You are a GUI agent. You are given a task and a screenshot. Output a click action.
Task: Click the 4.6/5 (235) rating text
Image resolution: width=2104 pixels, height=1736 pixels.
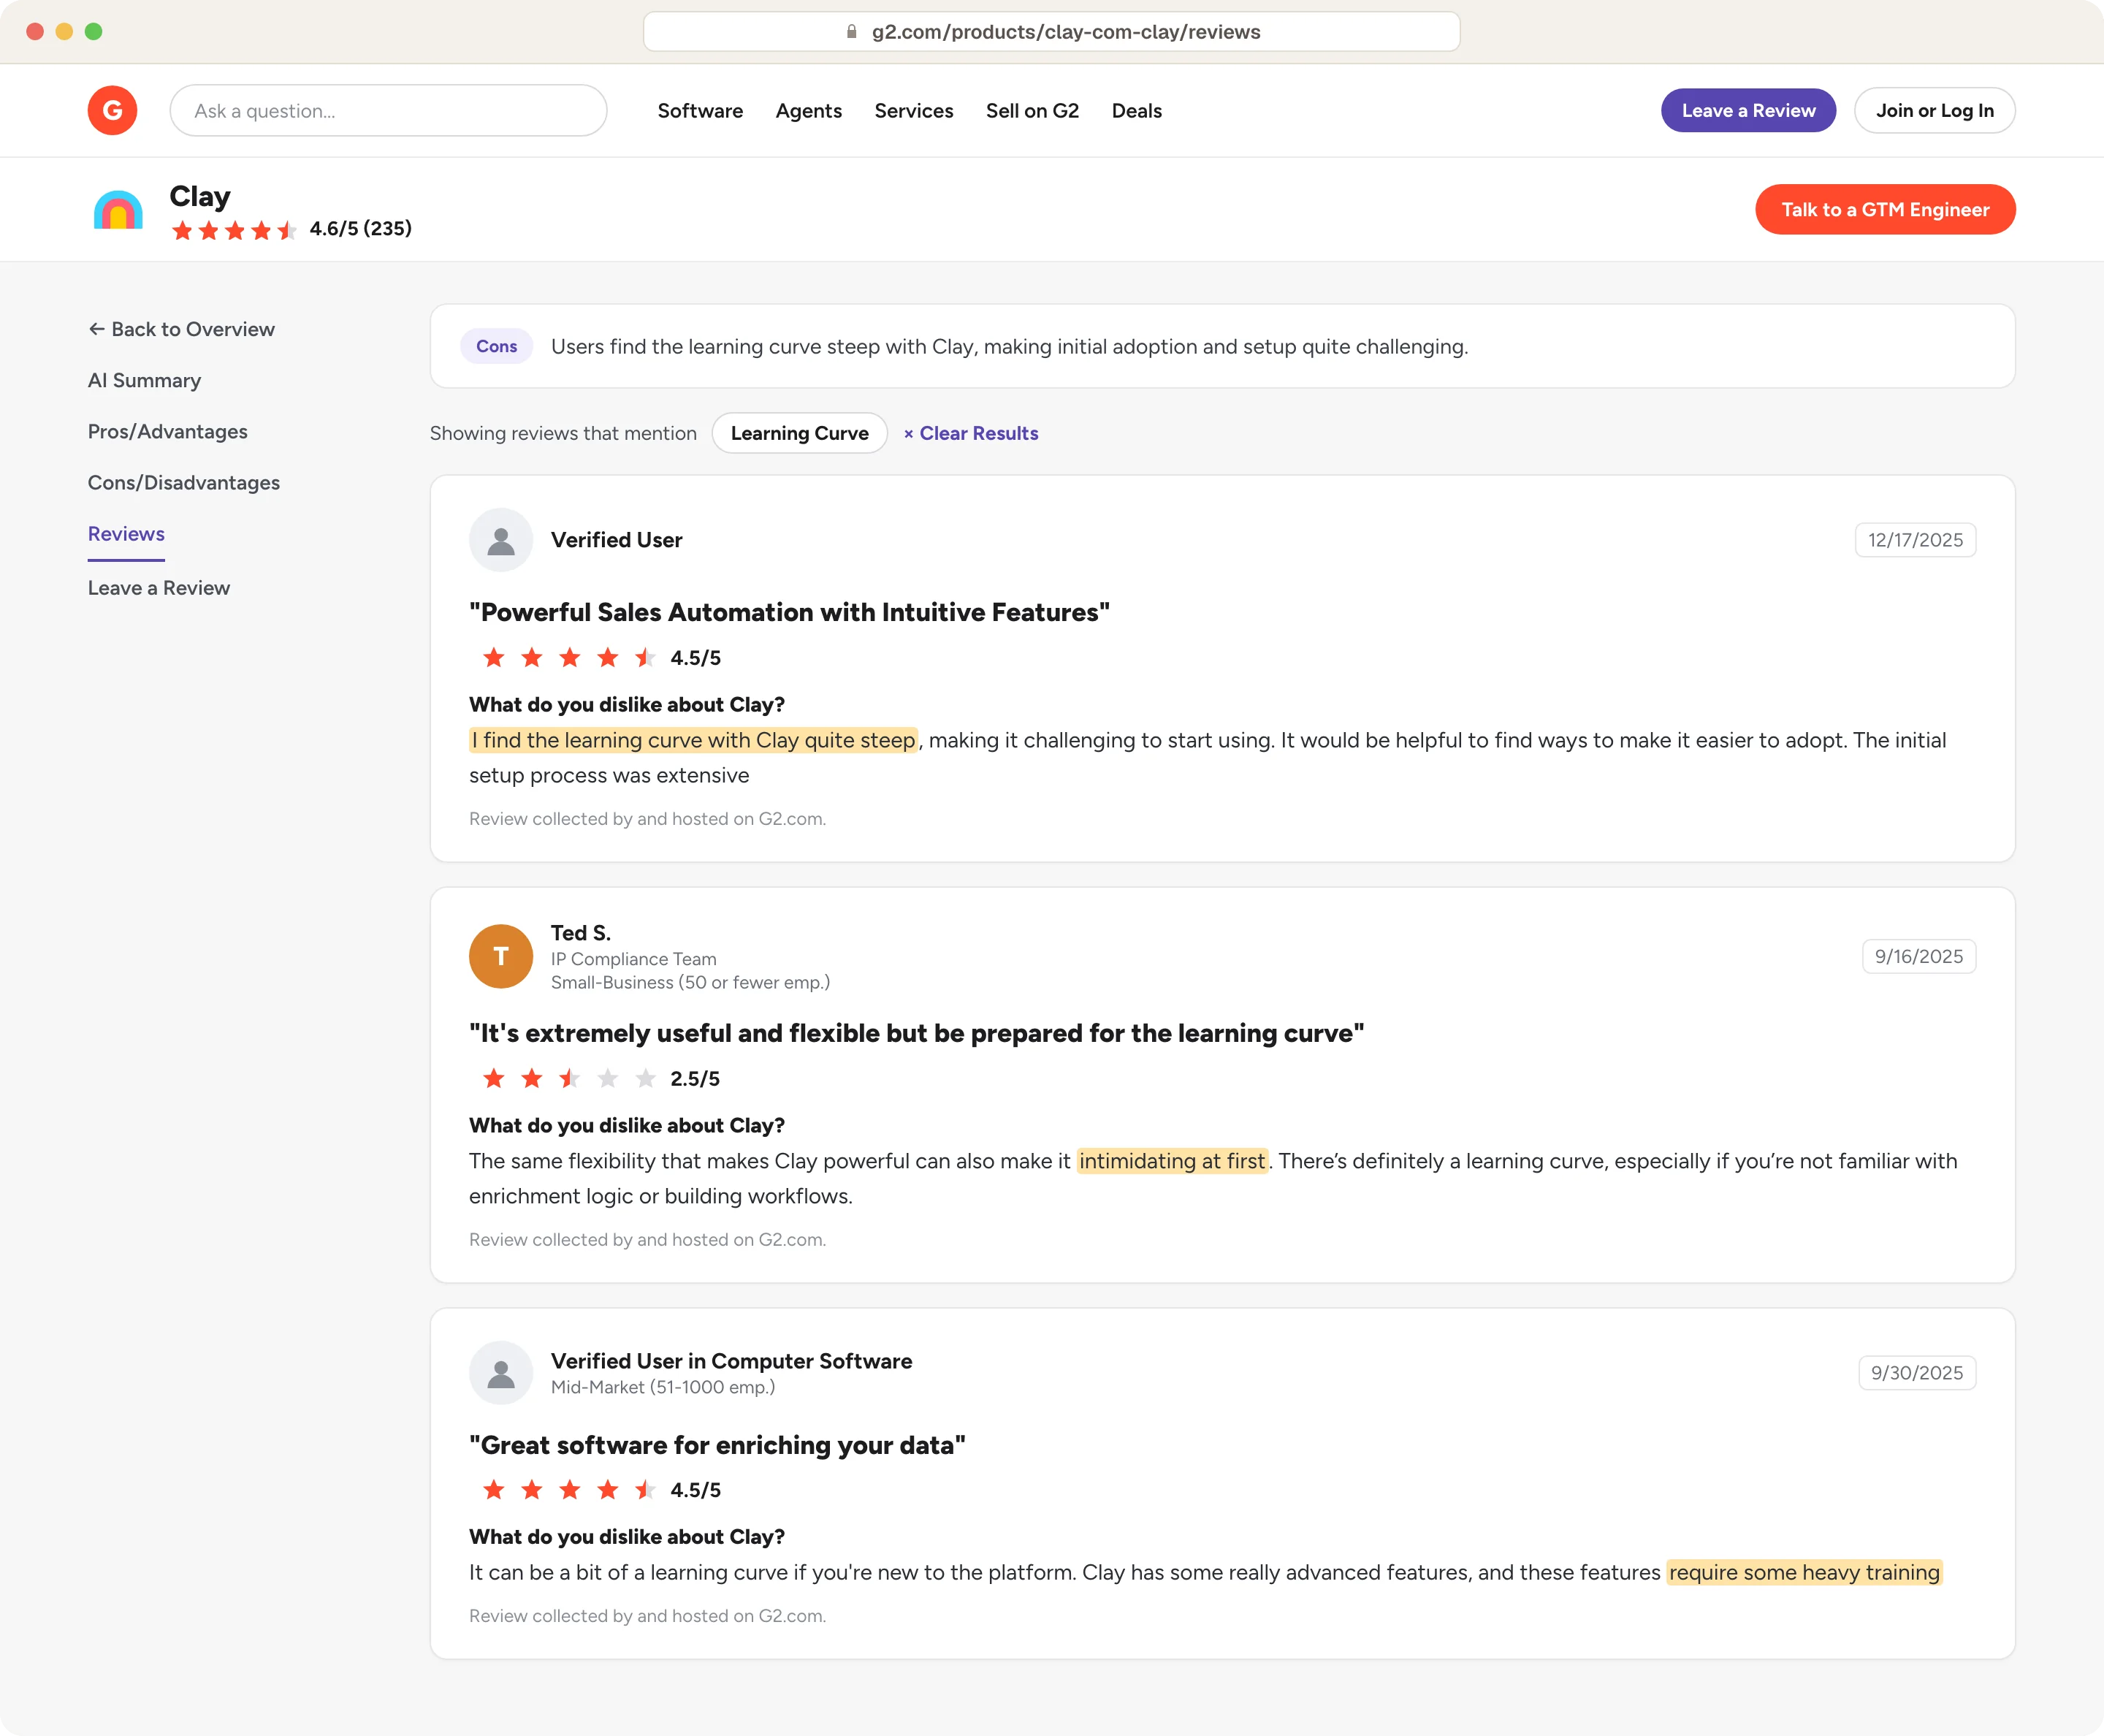(x=360, y=229)
